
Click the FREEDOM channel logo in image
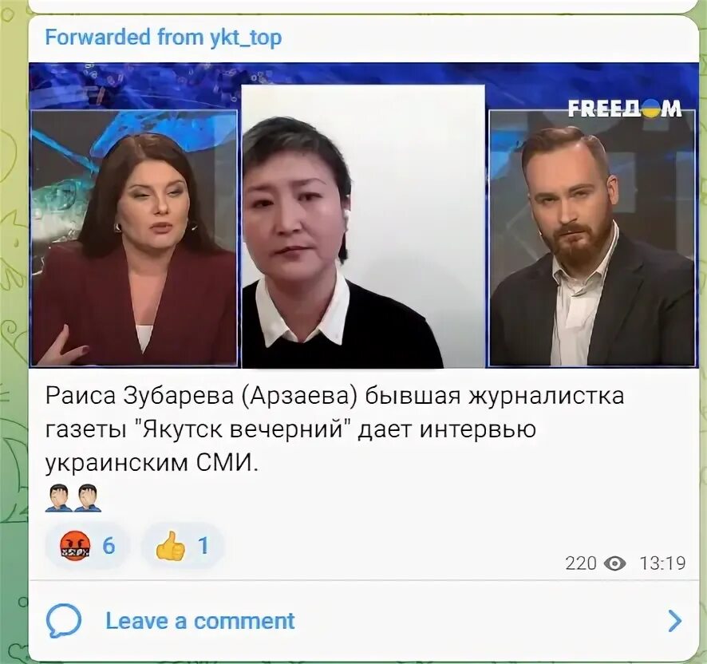(x=625, y=109)
